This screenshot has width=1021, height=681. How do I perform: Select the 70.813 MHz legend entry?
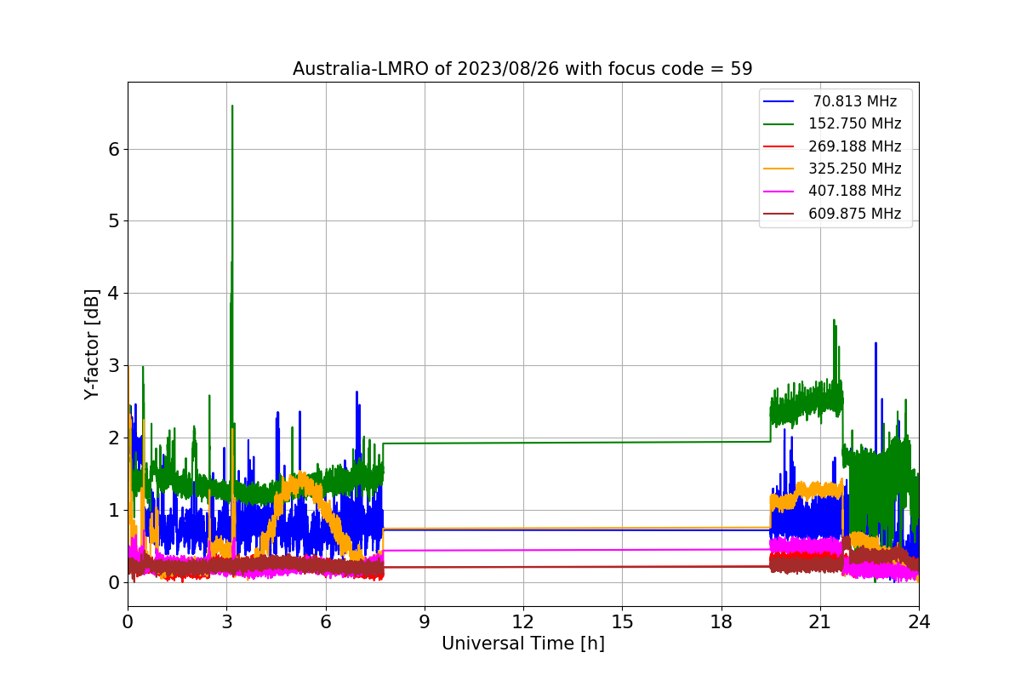tap(837, 101)
